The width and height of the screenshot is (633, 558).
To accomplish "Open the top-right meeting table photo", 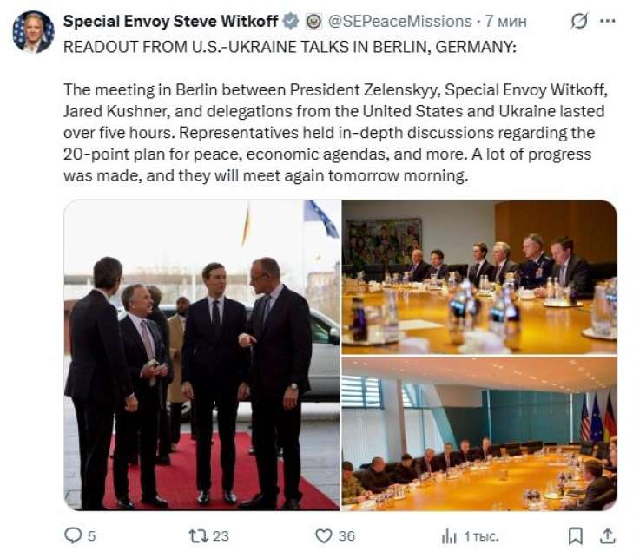I will [x=479, y=277].
